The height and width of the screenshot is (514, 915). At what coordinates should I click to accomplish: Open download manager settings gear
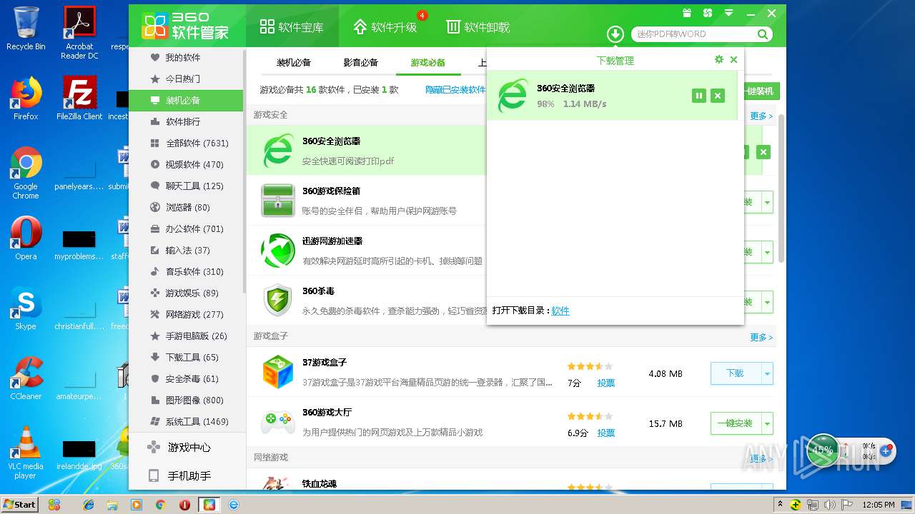pos(719,60)
